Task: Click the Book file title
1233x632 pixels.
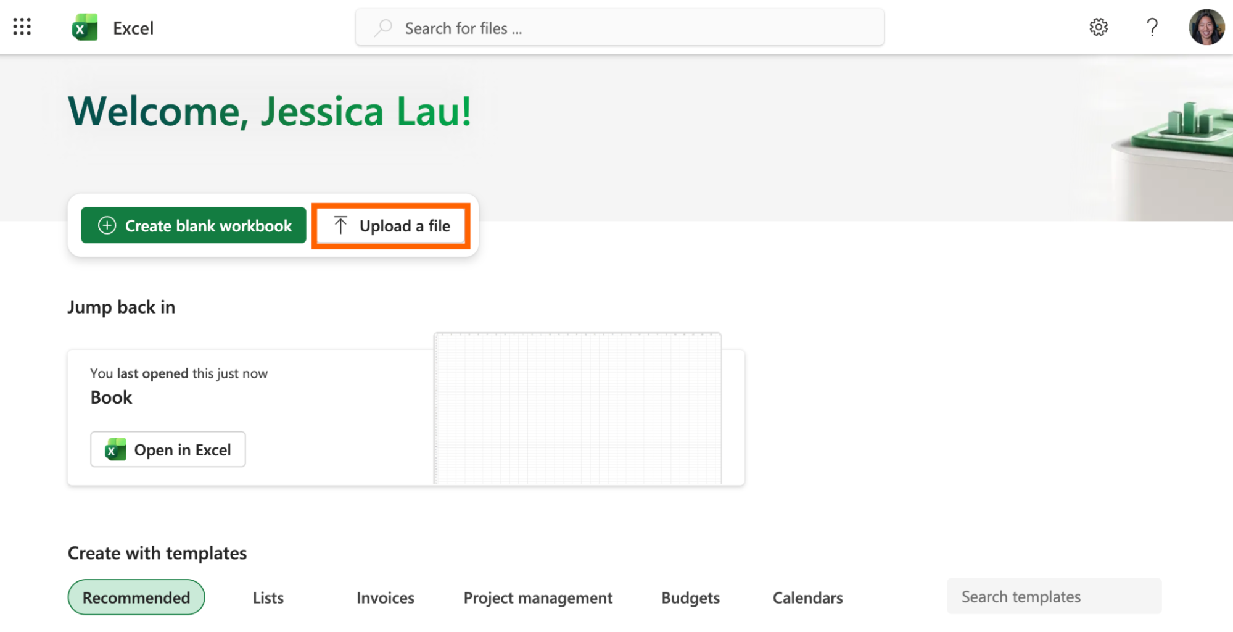Action: 111,397
